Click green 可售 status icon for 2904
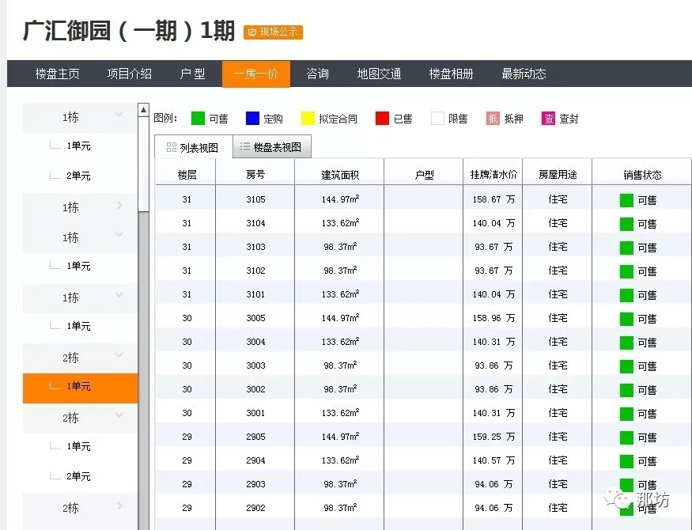692x530 pixels. coord(626,462)
